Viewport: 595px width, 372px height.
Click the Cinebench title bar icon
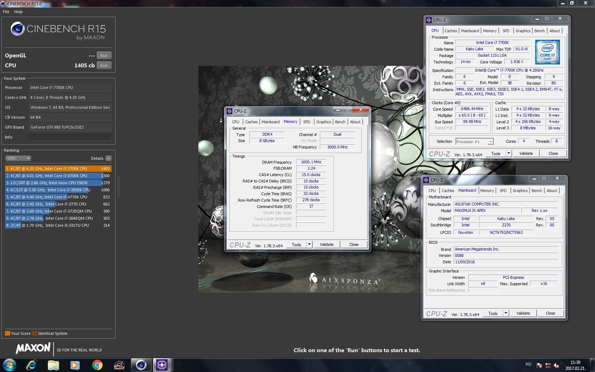pos(3,4)
